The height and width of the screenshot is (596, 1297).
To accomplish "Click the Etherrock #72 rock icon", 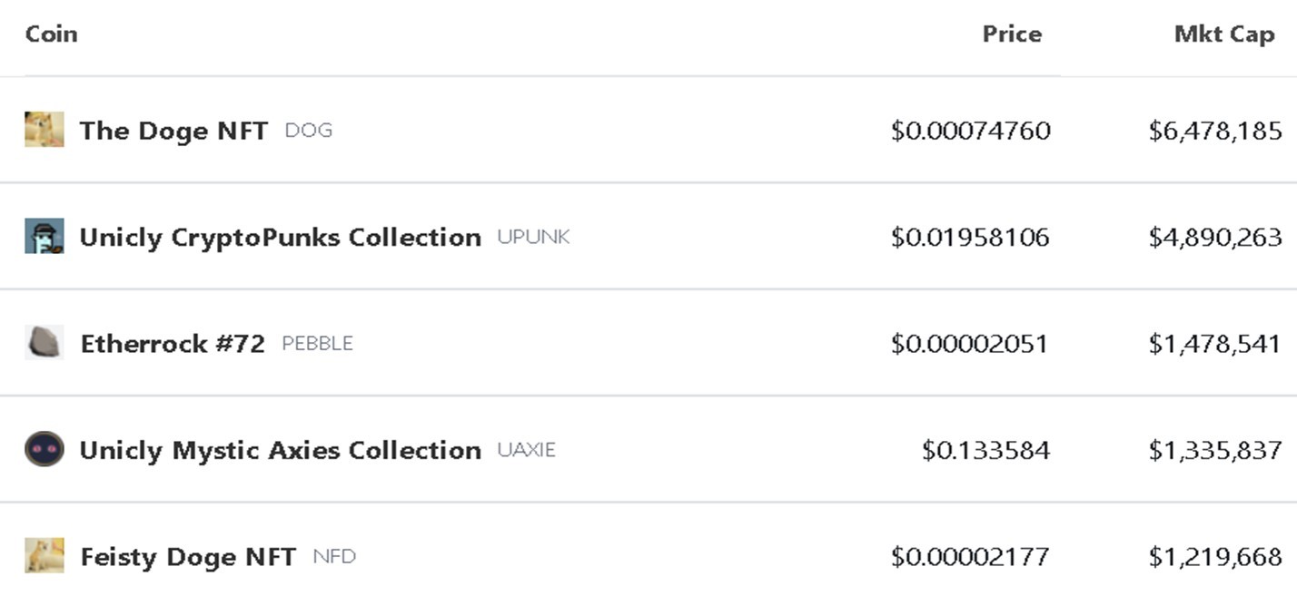I will pos(45,343).
